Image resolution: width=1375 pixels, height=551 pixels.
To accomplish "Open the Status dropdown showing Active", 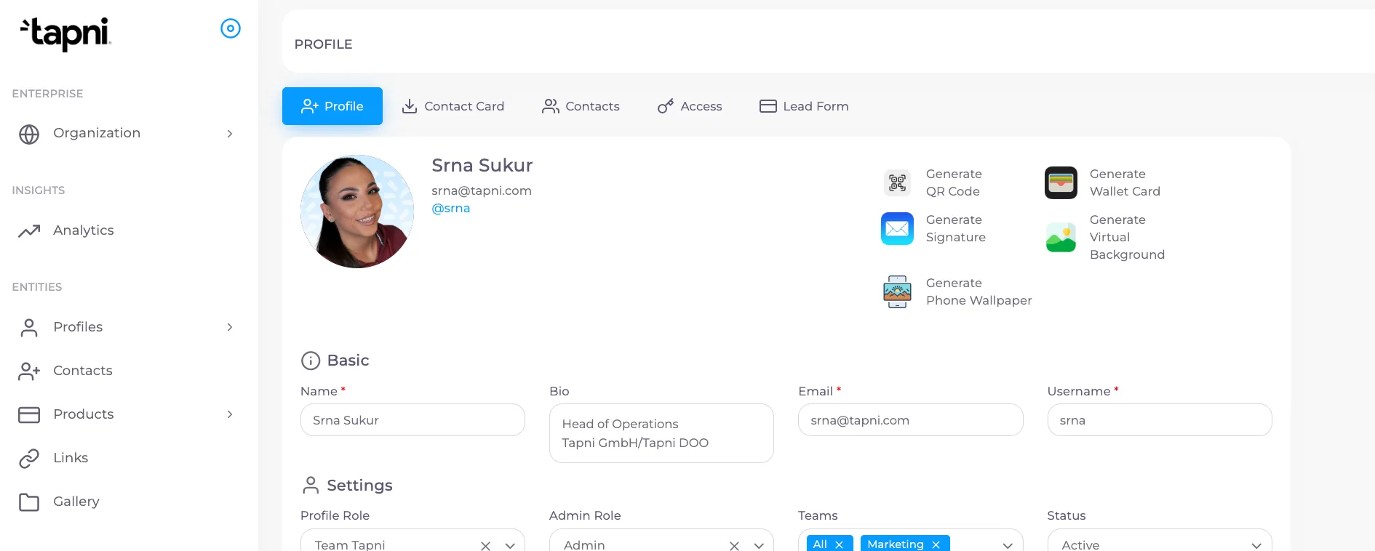I will pyautogui.click(x=1160, y=540).
